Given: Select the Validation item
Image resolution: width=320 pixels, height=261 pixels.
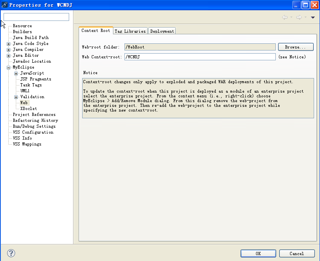Looking at the screenshot, I should point(32,97).
